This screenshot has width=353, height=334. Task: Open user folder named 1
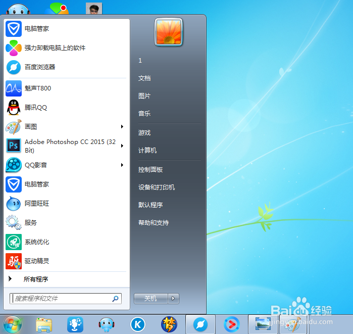pyautogui.click(x=140, y=61)
